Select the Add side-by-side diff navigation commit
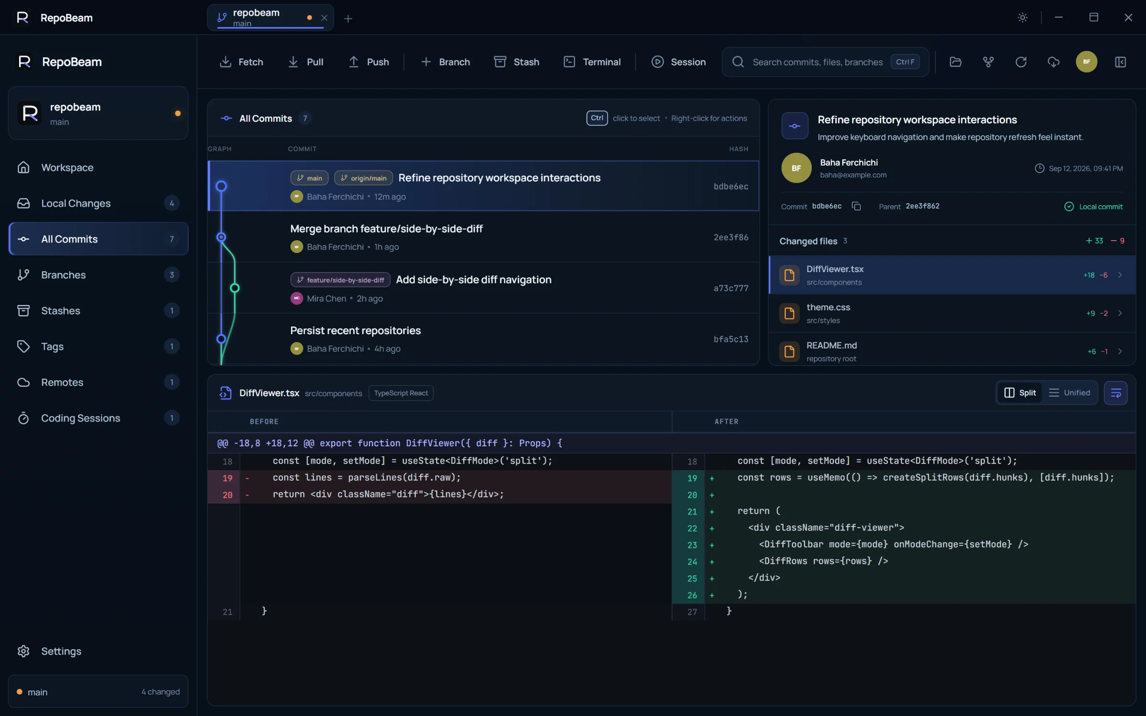 coord(483,288)
